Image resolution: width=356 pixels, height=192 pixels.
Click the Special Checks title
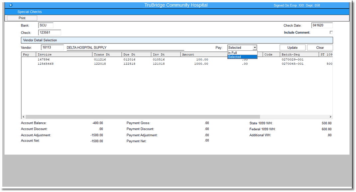click(30, 12)
